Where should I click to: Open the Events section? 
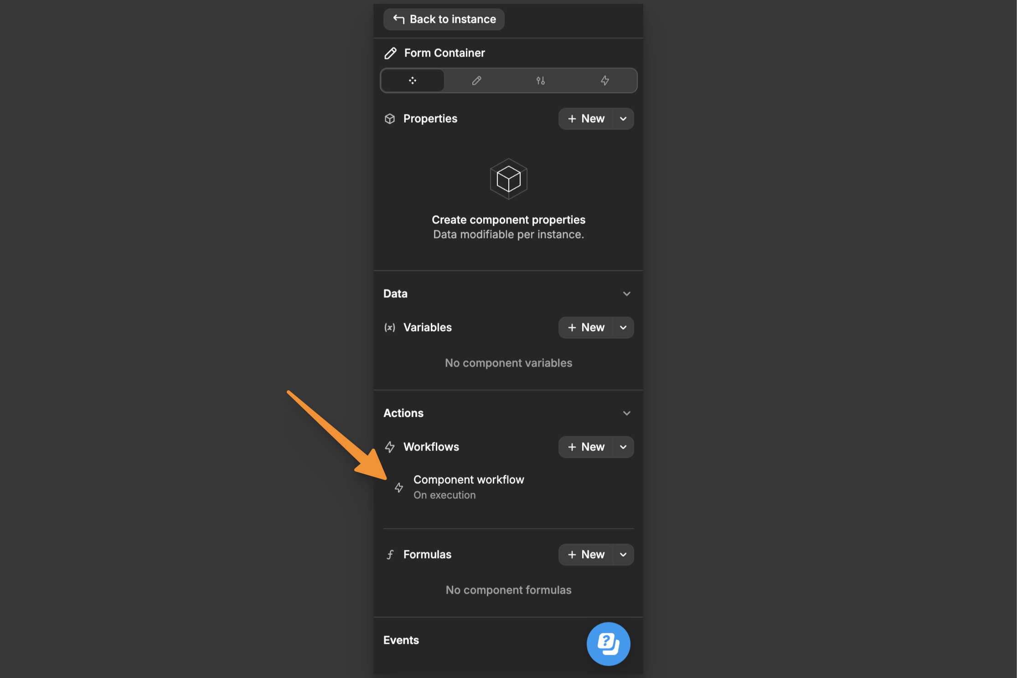coord(401,640)
